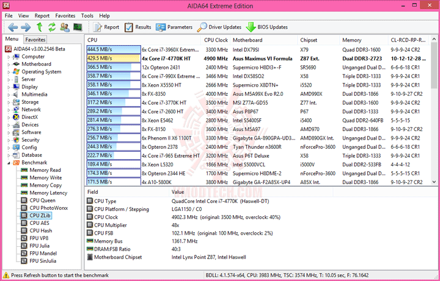Viewport: 440px width, 281px height.
Task: Open the Memory Read benchmark
Action: (x=45, y=170)
